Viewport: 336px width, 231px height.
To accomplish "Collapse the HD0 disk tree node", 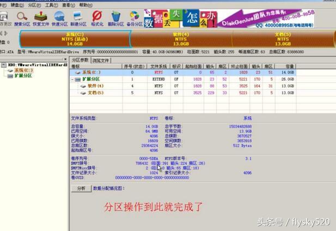I will click(4, 65).
